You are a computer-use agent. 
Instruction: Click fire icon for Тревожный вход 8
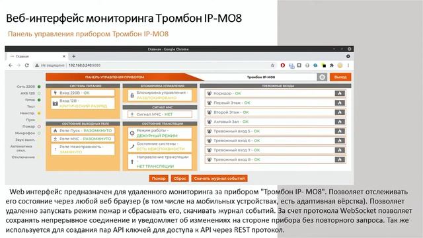click(340, 159)
